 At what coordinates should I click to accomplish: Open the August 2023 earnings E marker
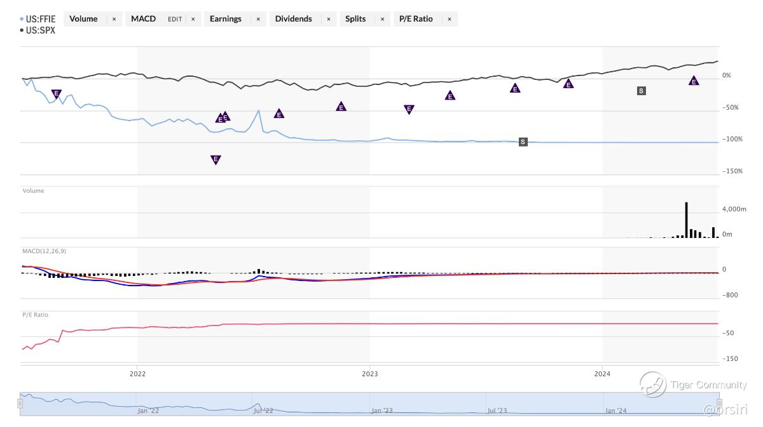[x=515, y=88]
